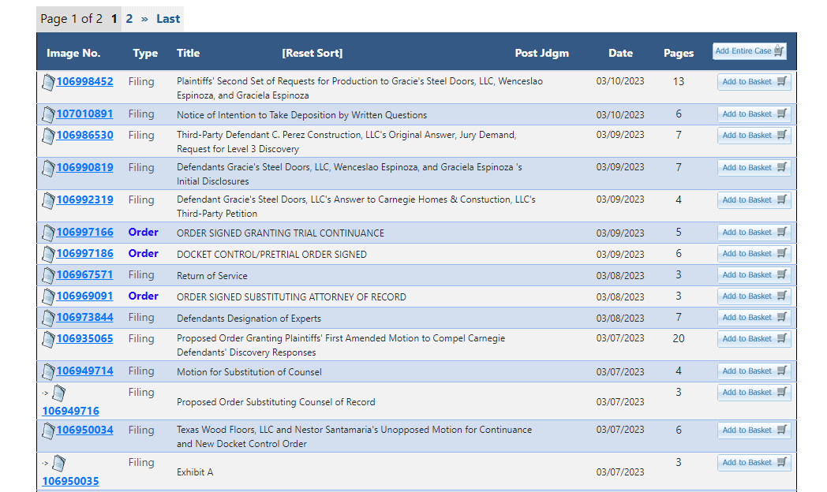827x492 pixels.
Task: Sort by Post Jdgm column
Action: [541, 53]
